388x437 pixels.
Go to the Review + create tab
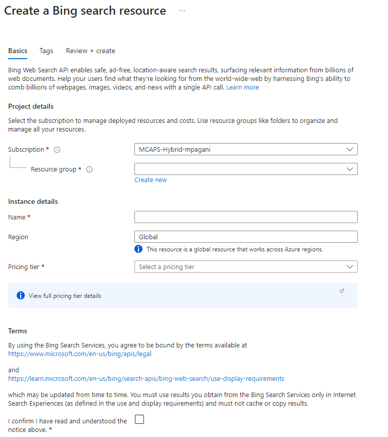click(90, 51)
